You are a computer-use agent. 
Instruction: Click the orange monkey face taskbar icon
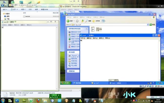[67, 101]
